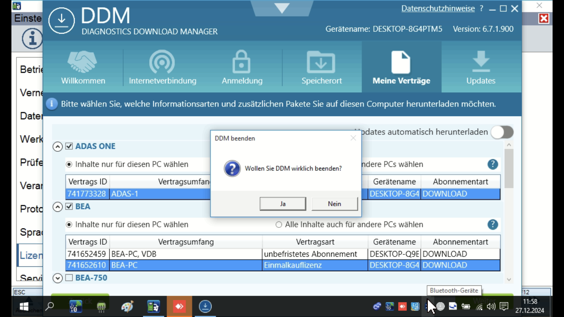Screen dimensions: 564x317
Task: Click the 'Vertragsart' column header in BEA table
Action: (x=315, y=242)
